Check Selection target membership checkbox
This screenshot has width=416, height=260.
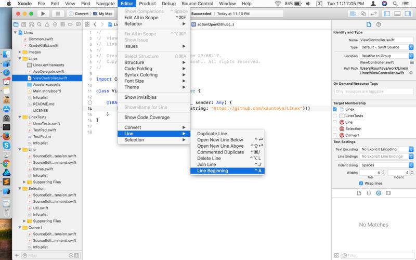[335, 128]
